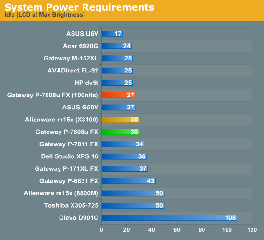Click the Gateway P-171XL FX label

point(67,169)
